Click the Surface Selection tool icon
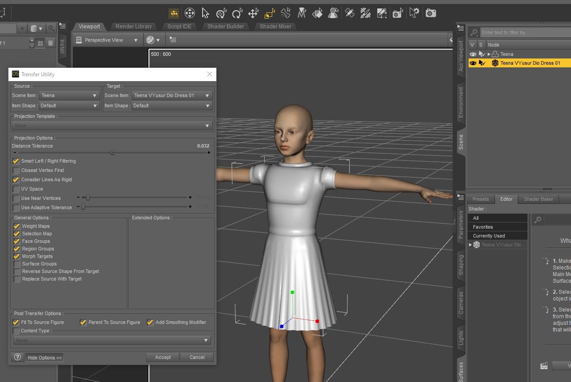The image size is (571, 382). point(317,13)
